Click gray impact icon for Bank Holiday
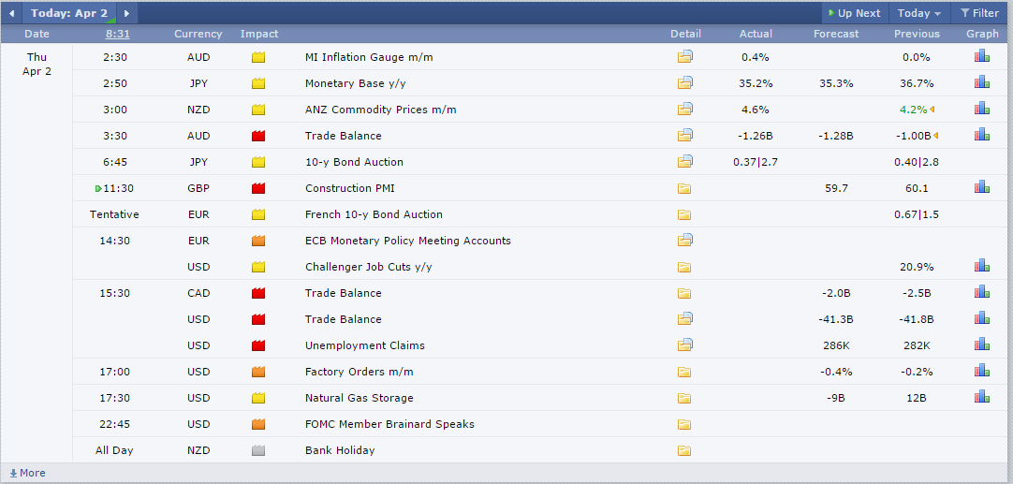 [x=258, y=451]
